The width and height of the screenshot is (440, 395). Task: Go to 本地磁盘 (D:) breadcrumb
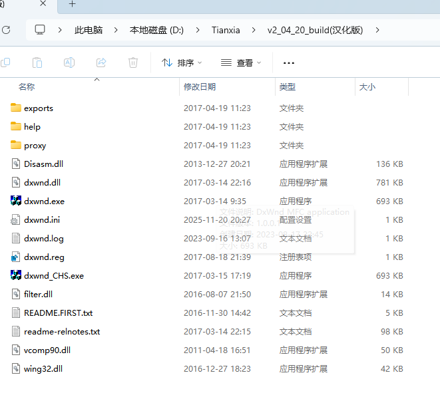(156, 30)
